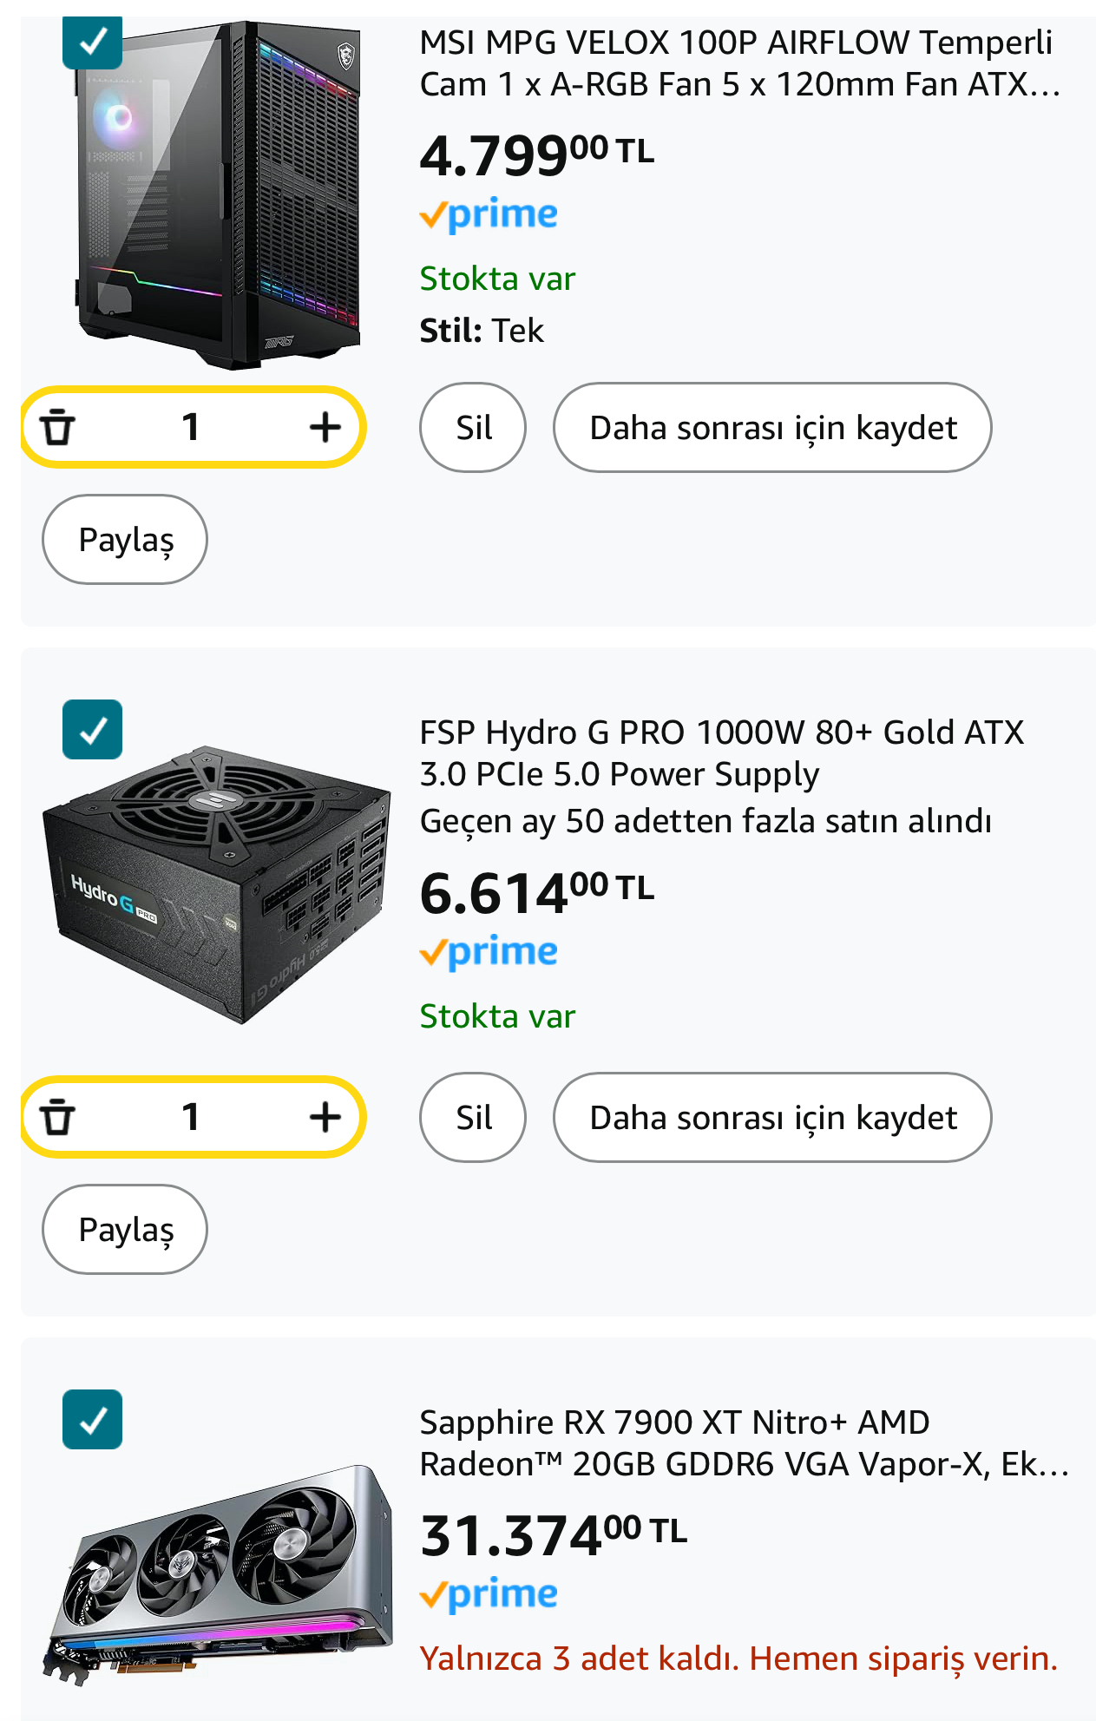This screenshot has width=1096, height=1721.
Task: Uncheck the Sapphire RX 7900 XT checkbox
Action: [92, 1420]
